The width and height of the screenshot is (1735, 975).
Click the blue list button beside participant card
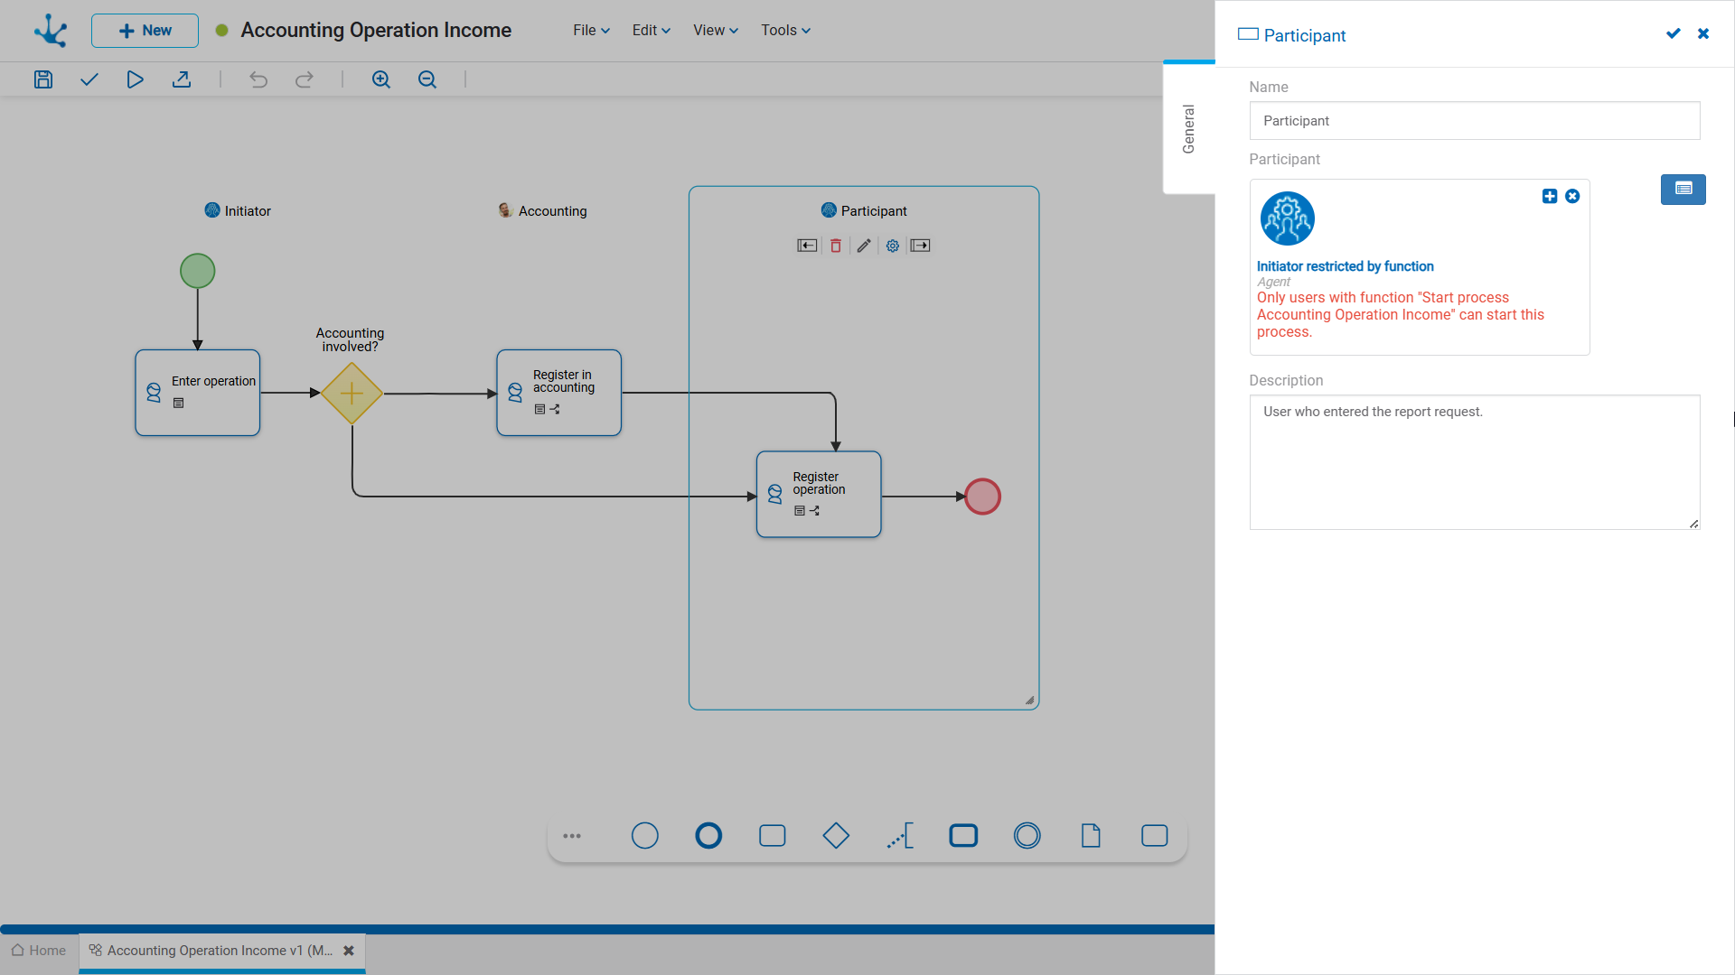tap(1683, 190)
